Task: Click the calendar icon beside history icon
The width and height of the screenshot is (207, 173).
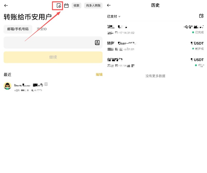Action: tap(66, 5)
